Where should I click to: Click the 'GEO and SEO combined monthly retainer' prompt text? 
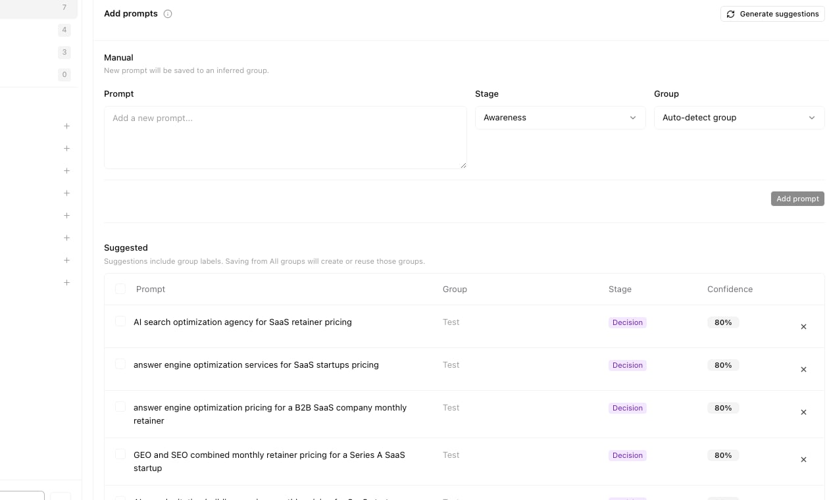pos(269,461)
